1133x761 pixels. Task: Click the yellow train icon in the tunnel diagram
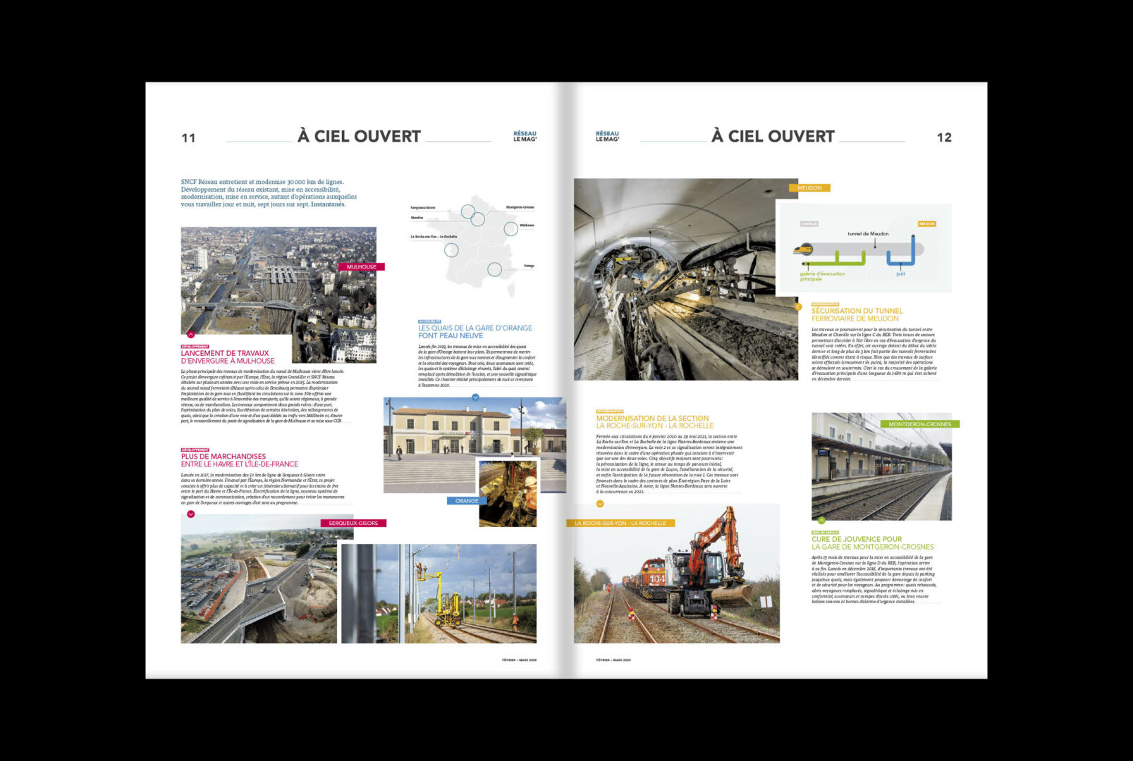click(803, 249)
